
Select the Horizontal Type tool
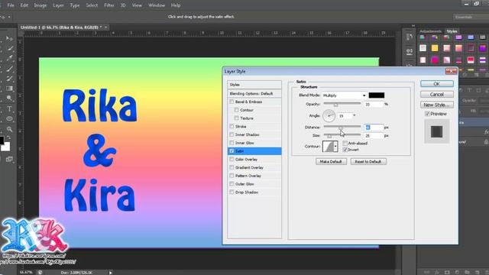(x=9, y=108)
